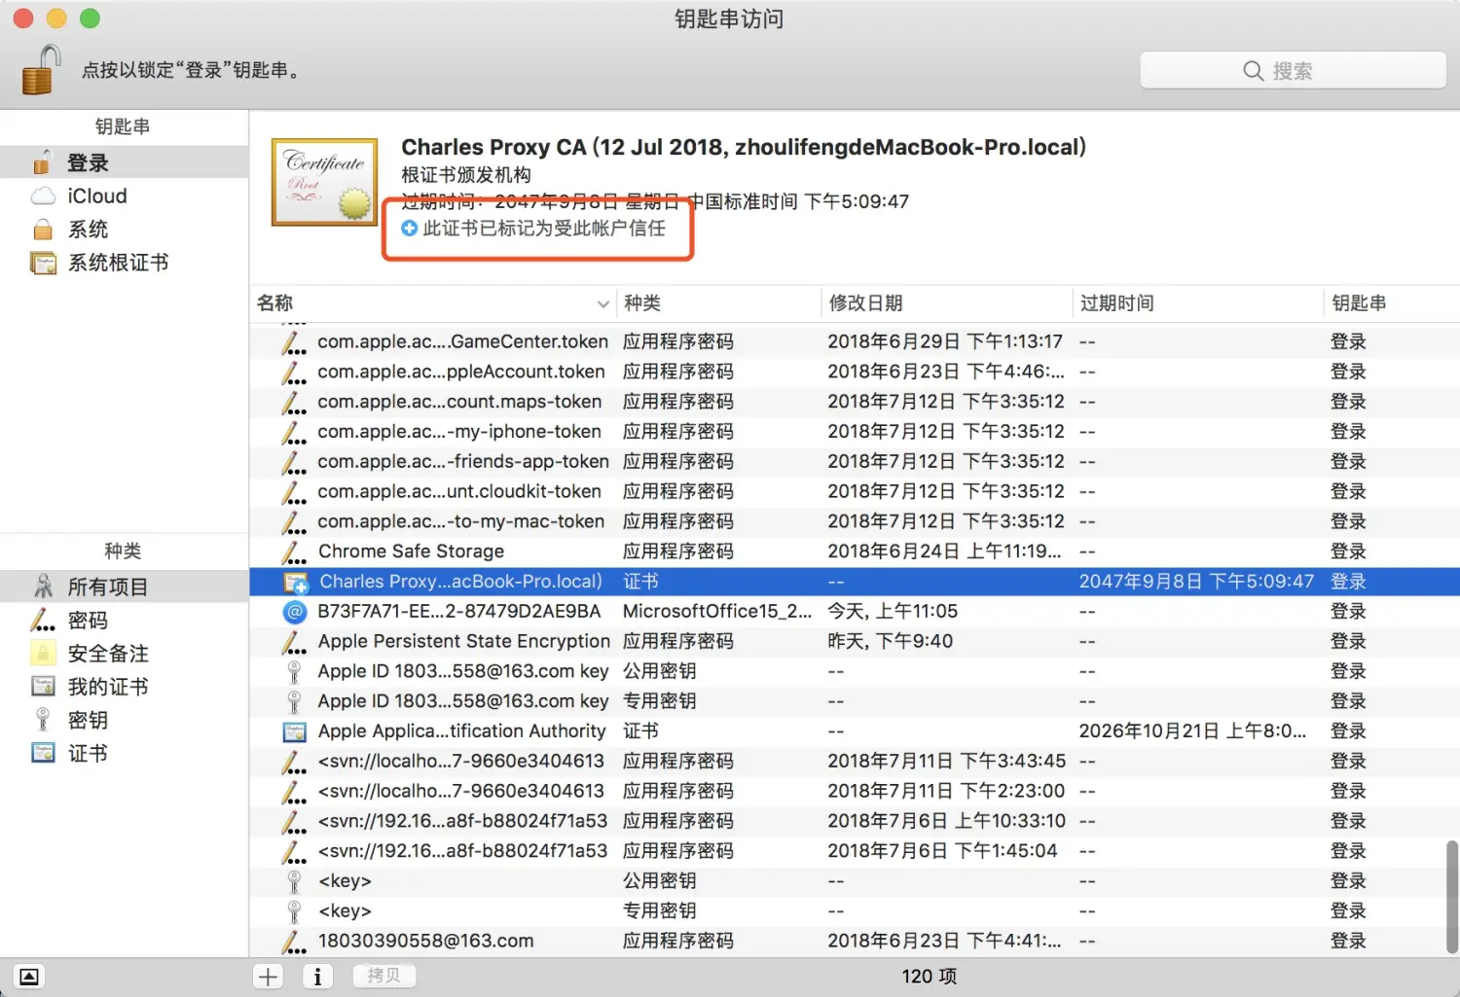The height and width of the screenshot is (997, 1460).
Task: Click the 拷贝 button
Action: coord(383,976)
